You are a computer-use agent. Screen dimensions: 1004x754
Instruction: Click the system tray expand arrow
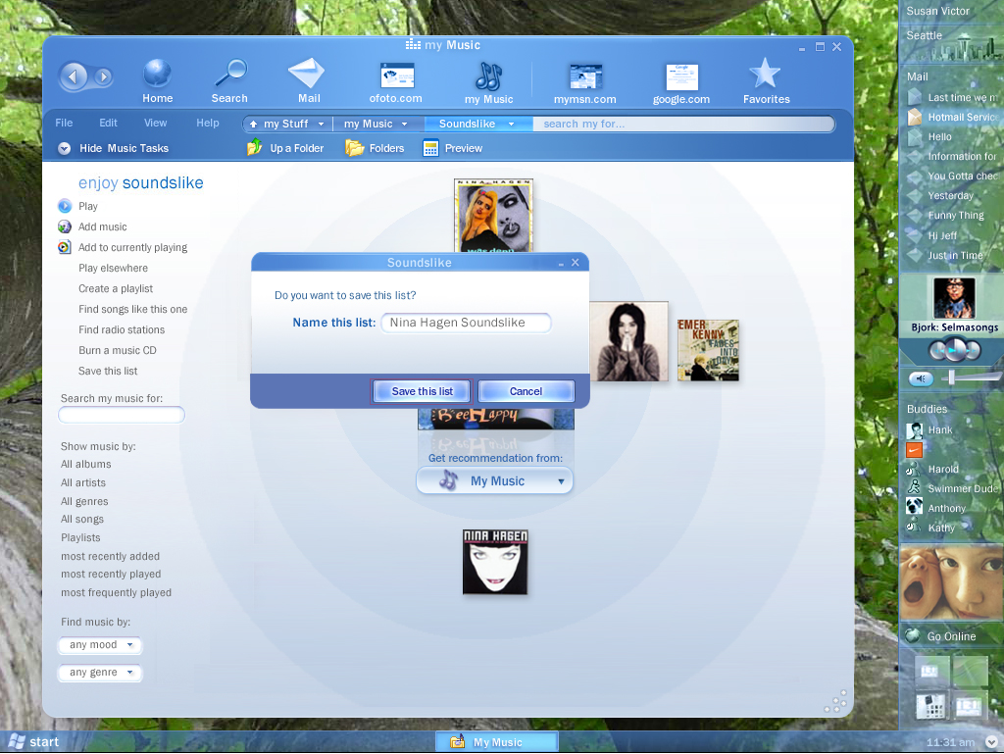click(991, 742)
